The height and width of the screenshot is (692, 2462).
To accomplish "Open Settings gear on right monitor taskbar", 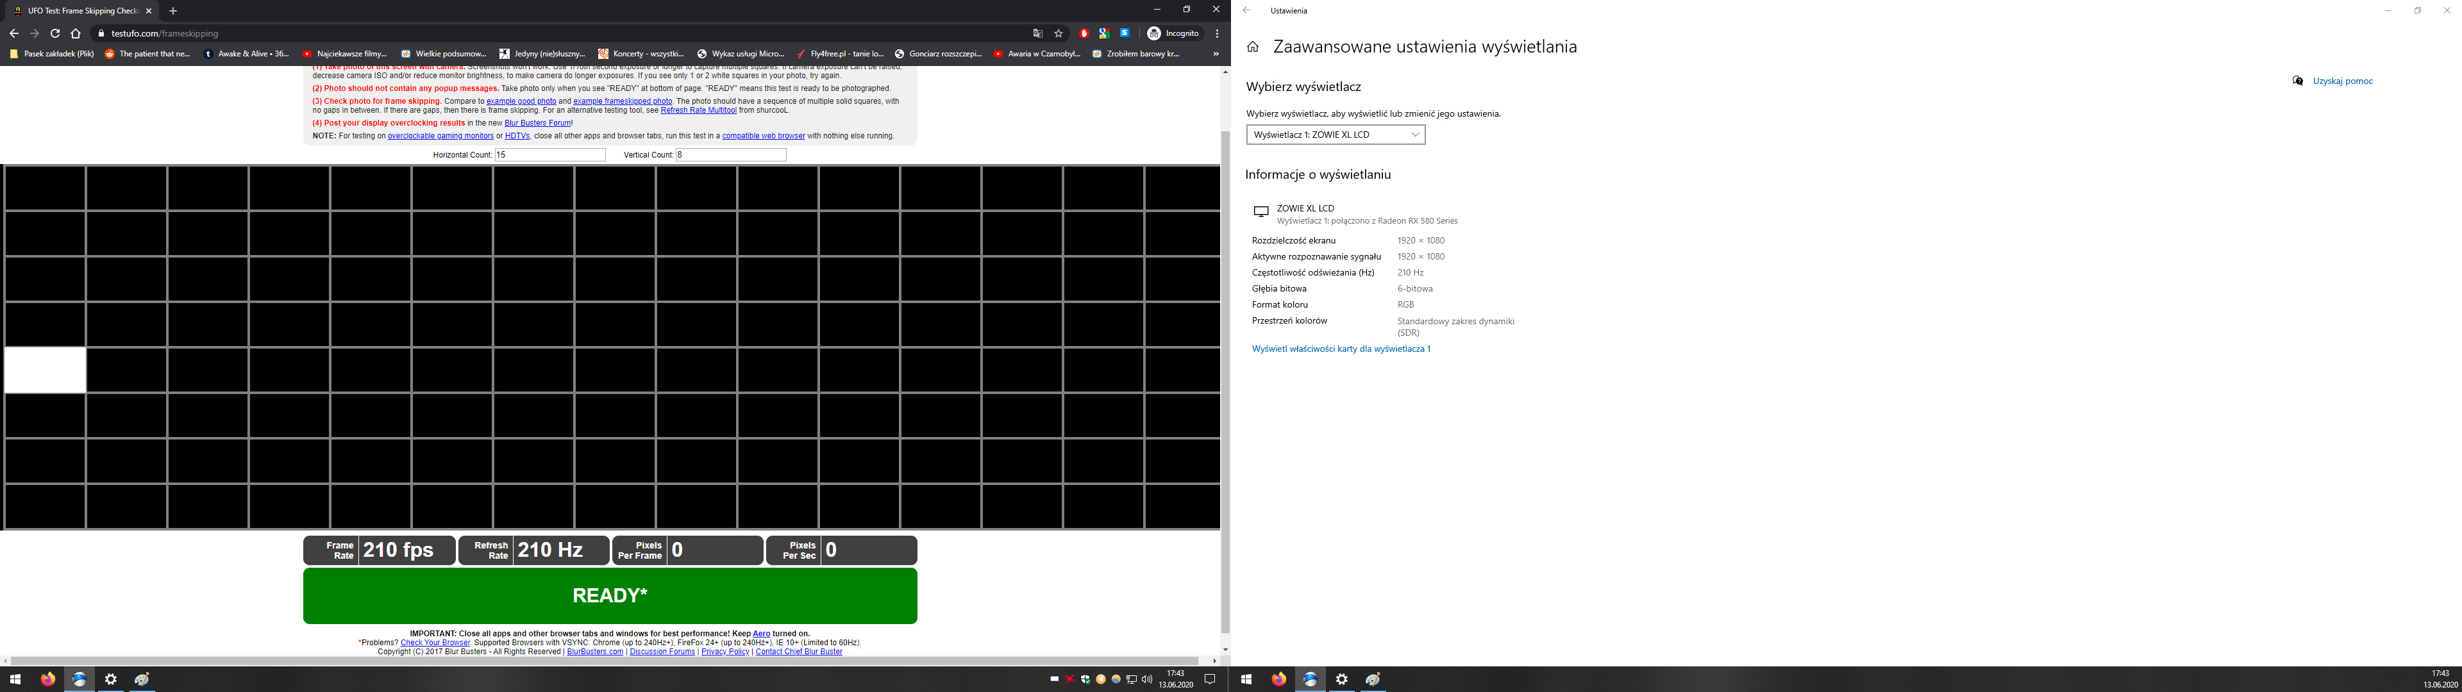I will click(1342, 680).
